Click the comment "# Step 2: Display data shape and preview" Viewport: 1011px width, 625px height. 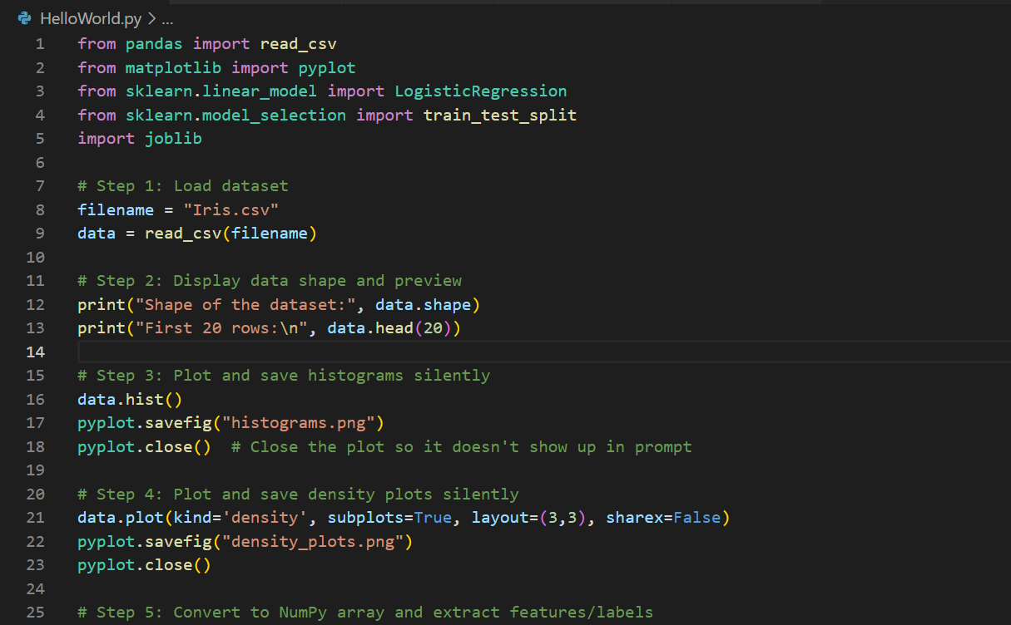point(270,281)
